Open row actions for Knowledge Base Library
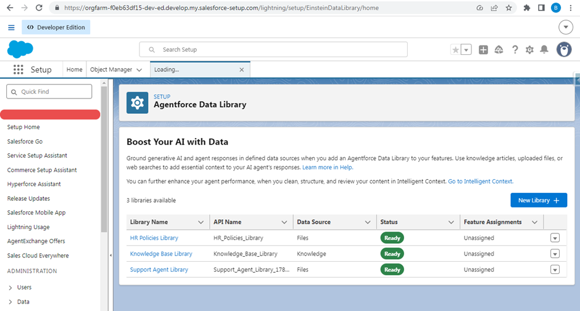 (x=555, y=254)
